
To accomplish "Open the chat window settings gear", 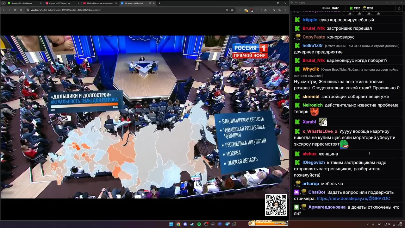I will tap(399, 8).
